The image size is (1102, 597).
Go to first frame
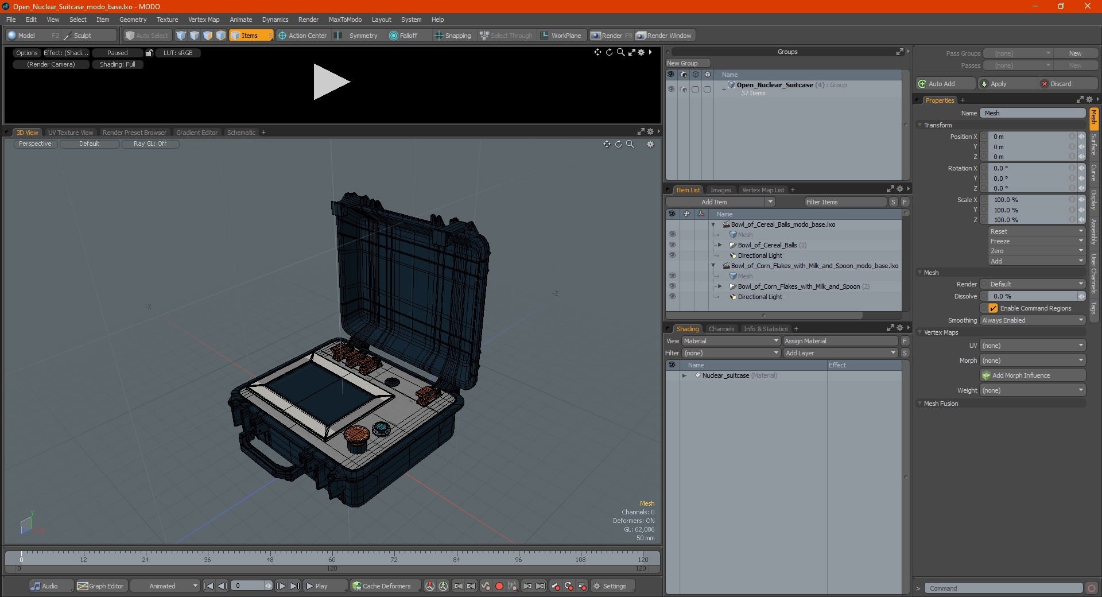[209, 586]
